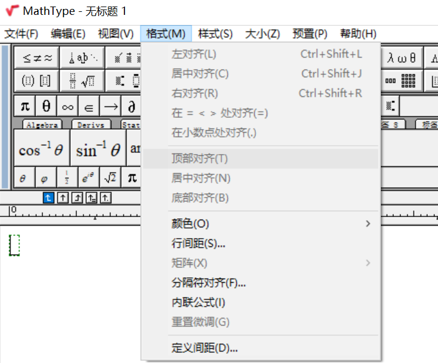Select the decimal tab stop button
Viewport: 438px width, 363px height.
(106, 198)
